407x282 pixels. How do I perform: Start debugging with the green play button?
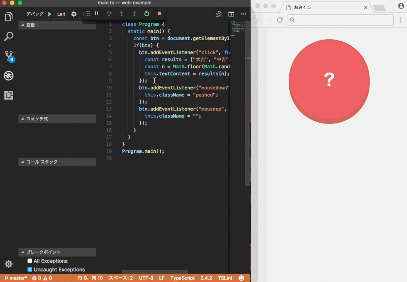49,14
